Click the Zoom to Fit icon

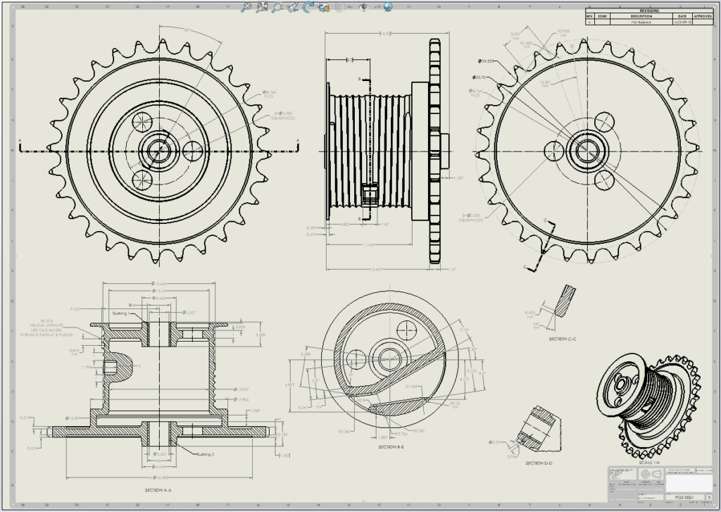pos(246,6)
